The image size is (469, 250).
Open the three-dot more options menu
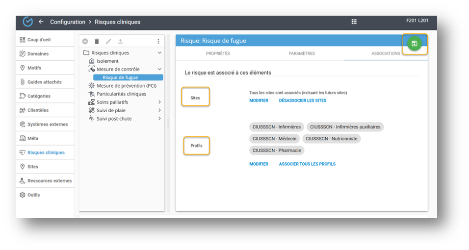pos(158,42)
